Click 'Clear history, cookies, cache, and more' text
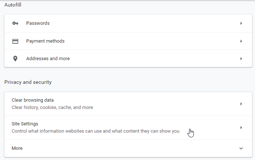Viewport: 255px width, 160px height. 52,108
